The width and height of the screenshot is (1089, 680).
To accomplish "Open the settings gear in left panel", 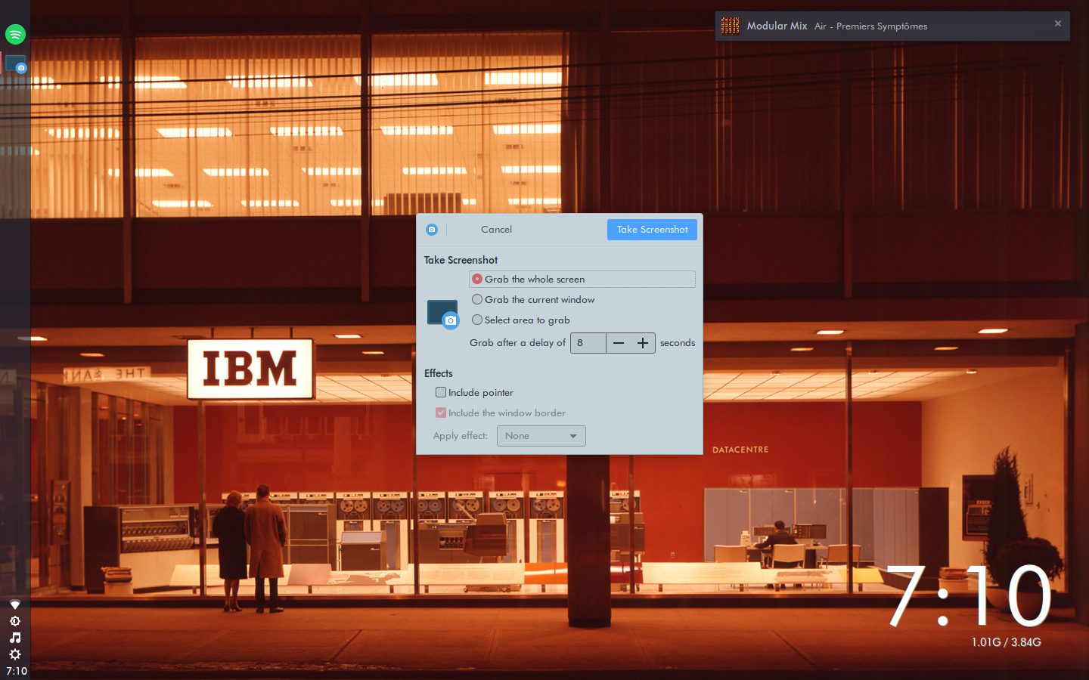I will tap(15, 654).
